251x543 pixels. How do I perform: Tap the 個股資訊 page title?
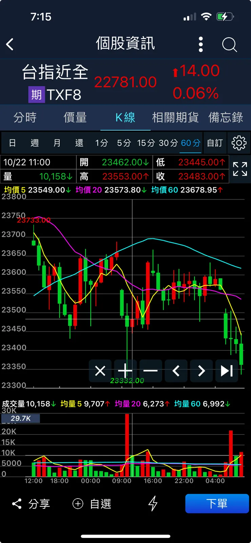(x=125, y=43)
